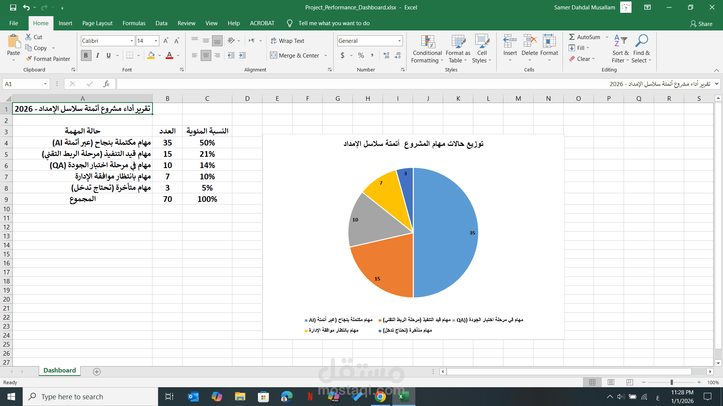
Task: Apply the Percent Style number format
Action: tap(360, 55)
